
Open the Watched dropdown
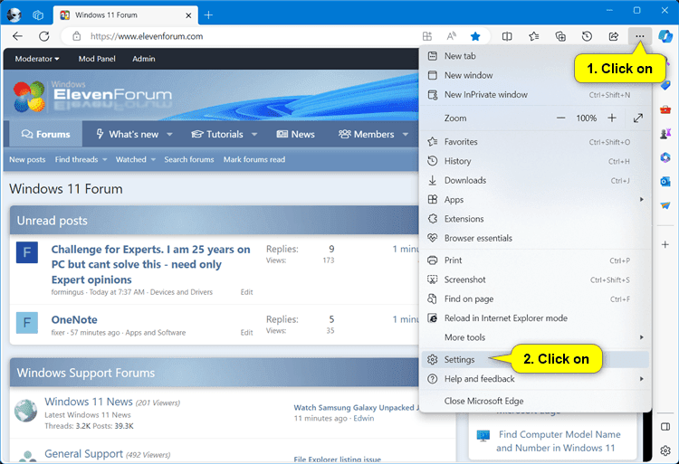pyautogui.click(x=135, y=159)
